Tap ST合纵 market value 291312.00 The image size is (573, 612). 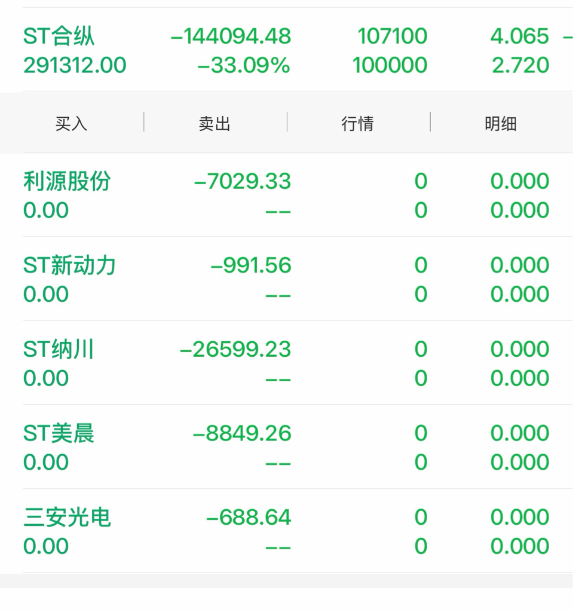[x=75, y=65]
